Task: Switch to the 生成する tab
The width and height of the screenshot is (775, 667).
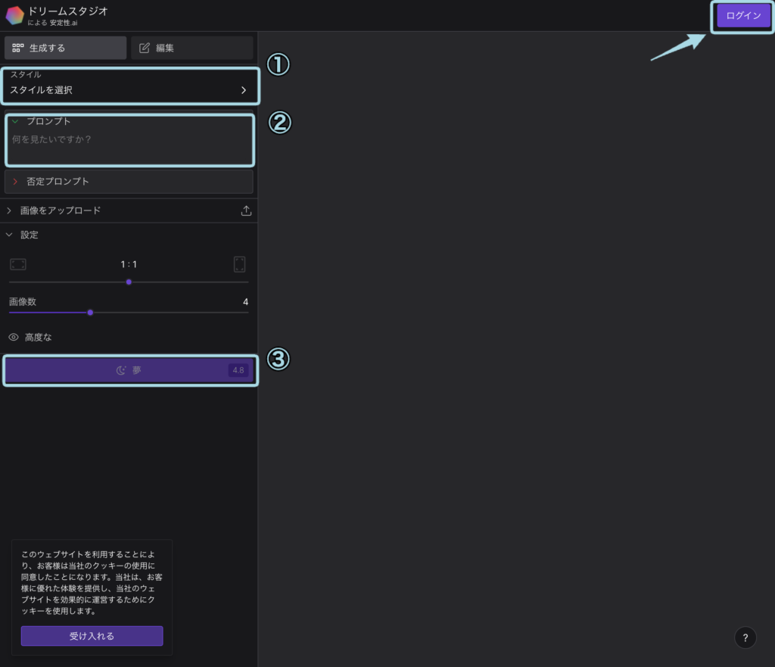Action: click(65, 48)
